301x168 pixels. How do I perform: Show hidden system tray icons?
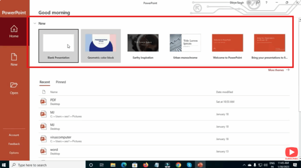click(x=244, y=165)
